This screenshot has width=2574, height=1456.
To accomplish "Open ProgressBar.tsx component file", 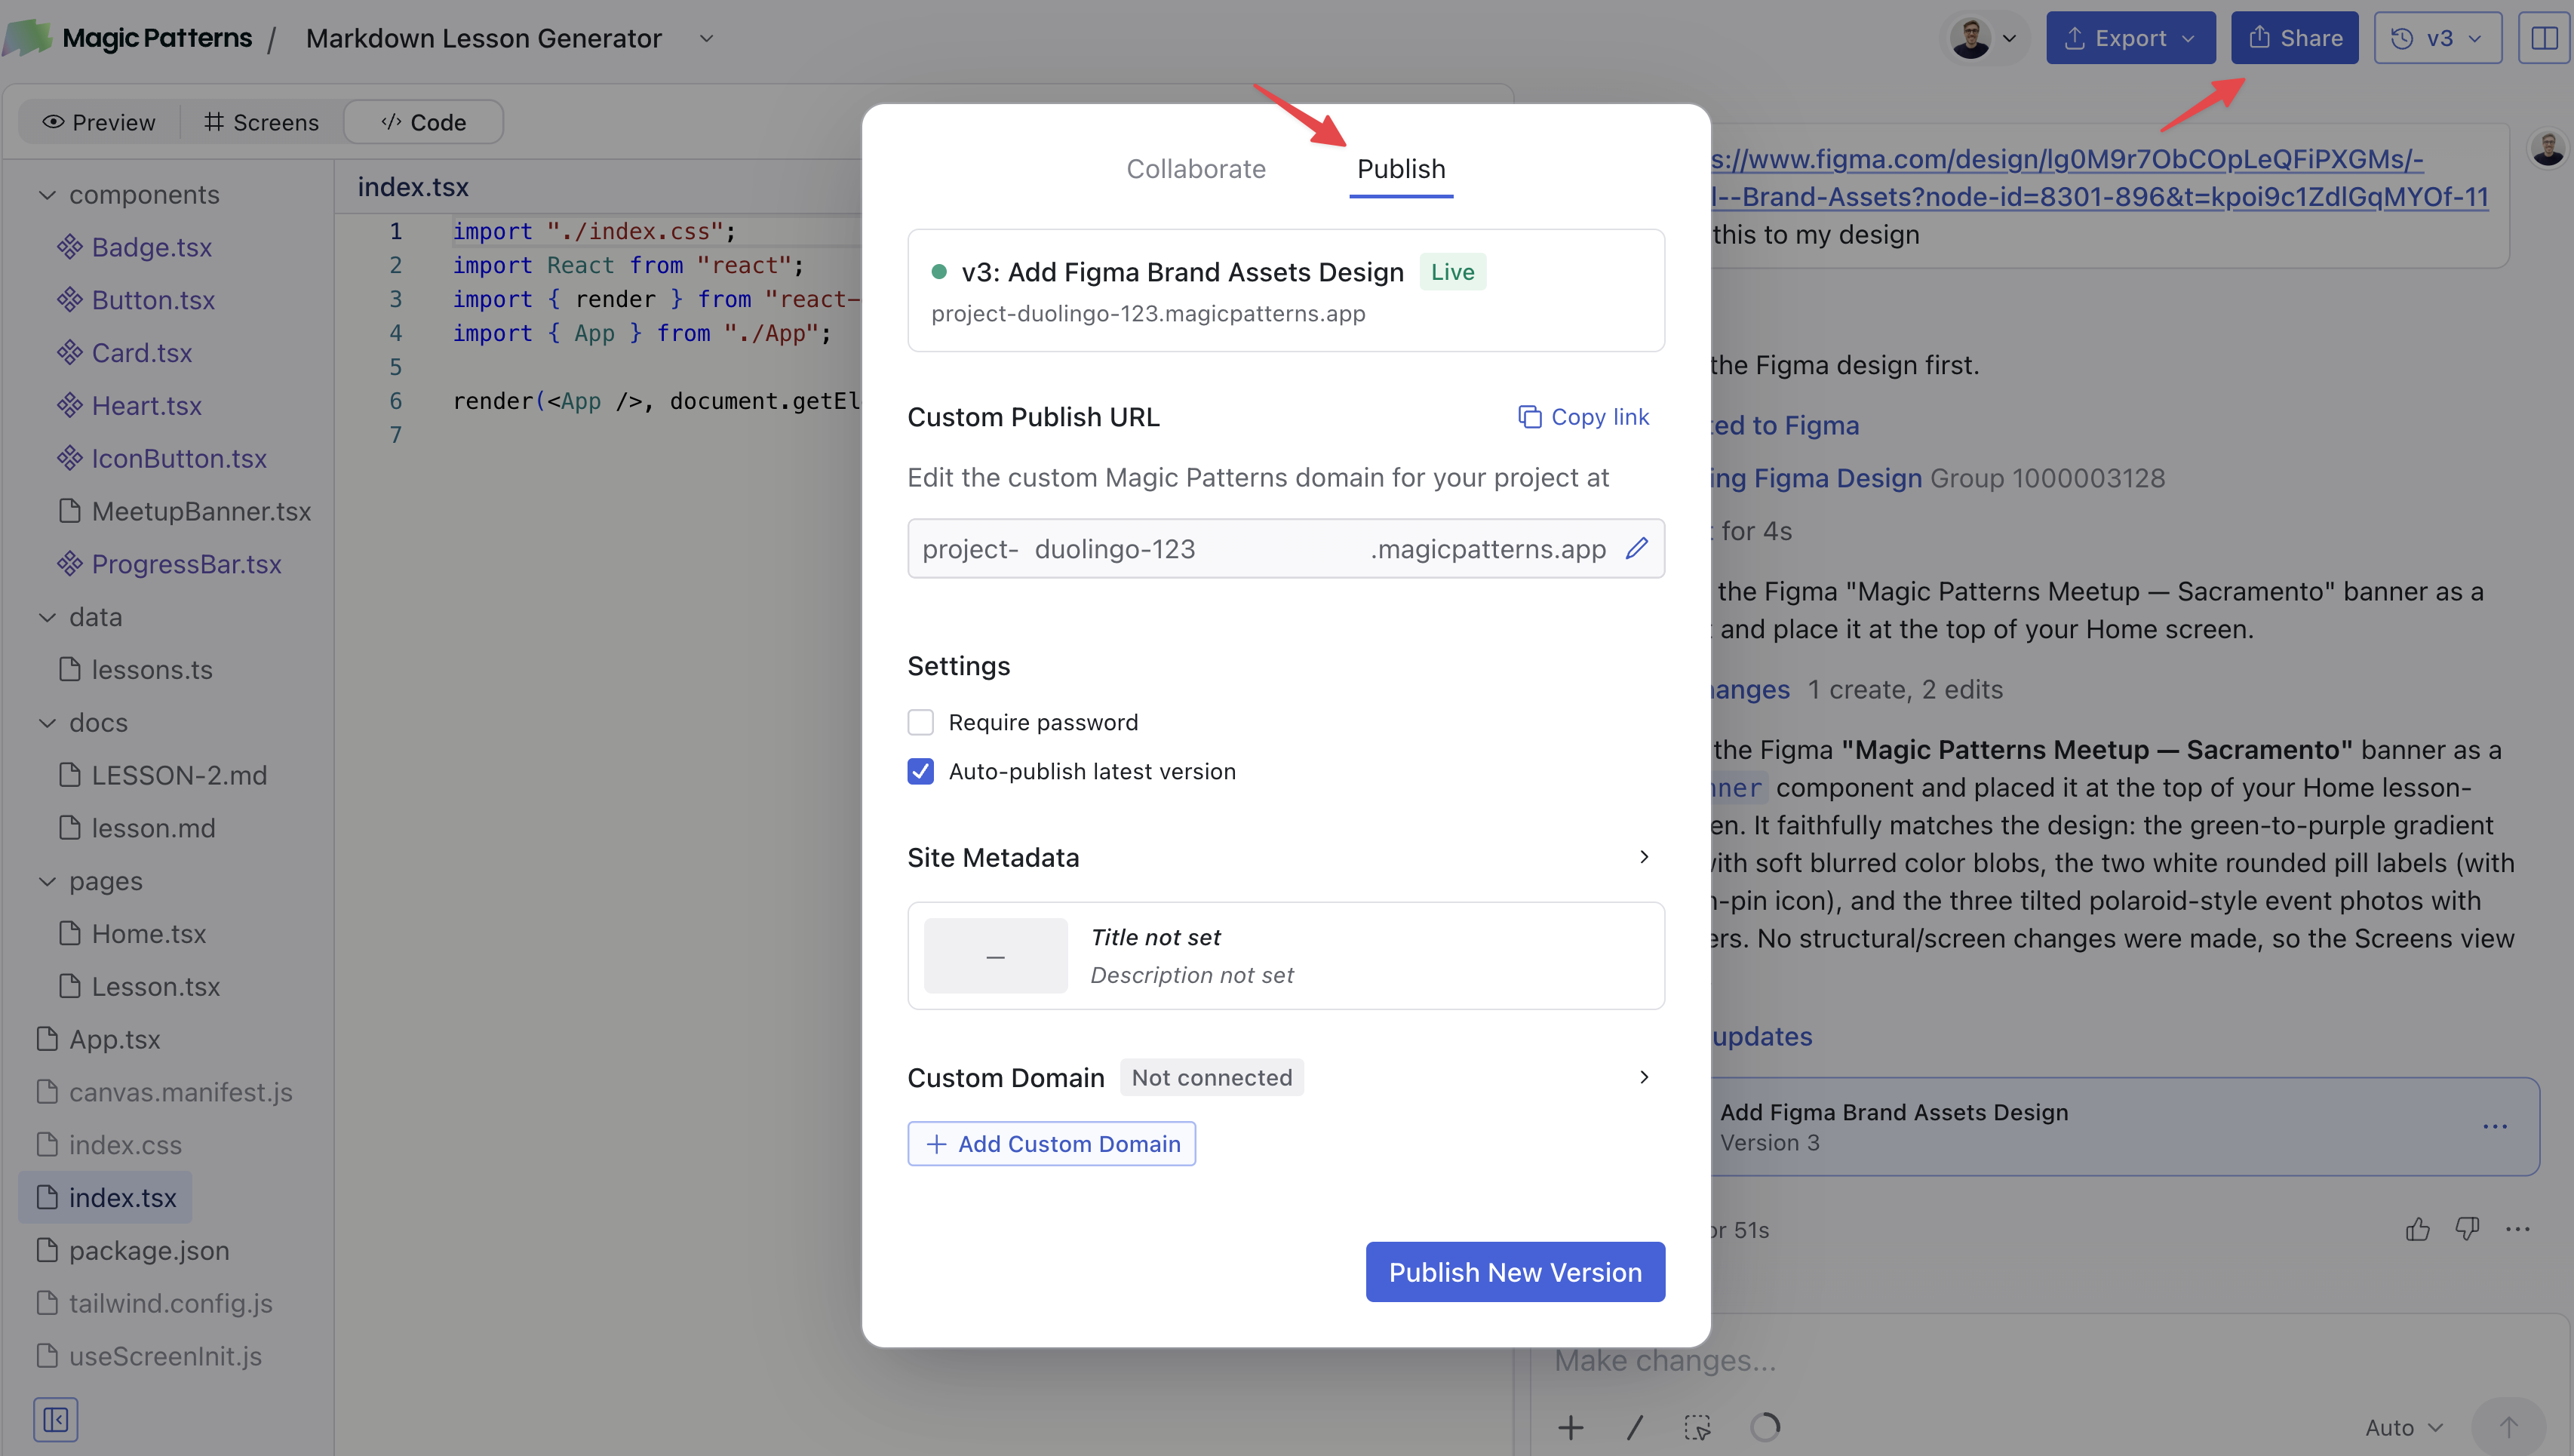I will pyautogui.click(x=186, y=564).
